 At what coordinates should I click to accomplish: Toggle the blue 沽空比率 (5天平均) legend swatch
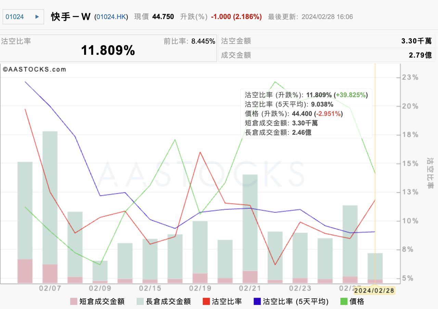(x=258, y=301)
